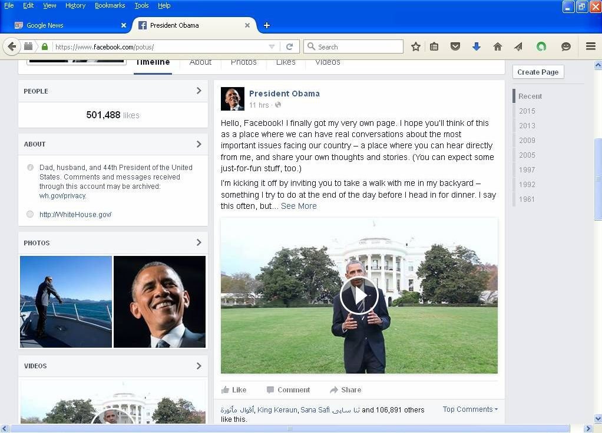Open smiling Obama portrait photo
This screenshot has height=433, width=602.
click(x=159, y=302)
